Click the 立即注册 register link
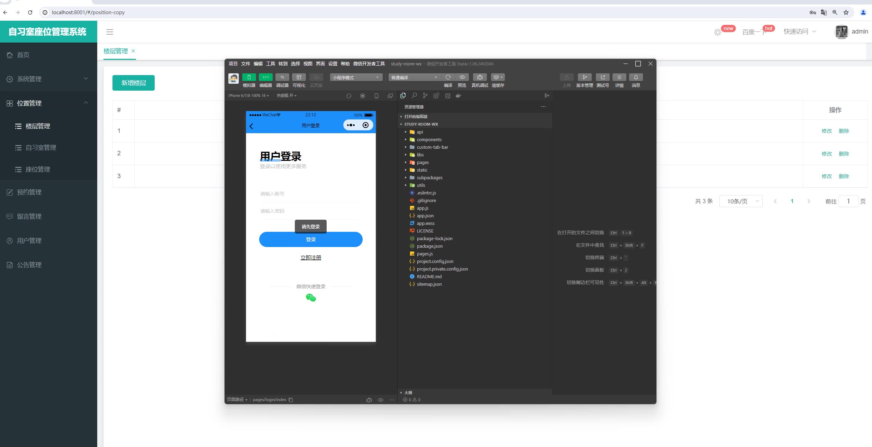872x447 pixels. coord(311,257)
